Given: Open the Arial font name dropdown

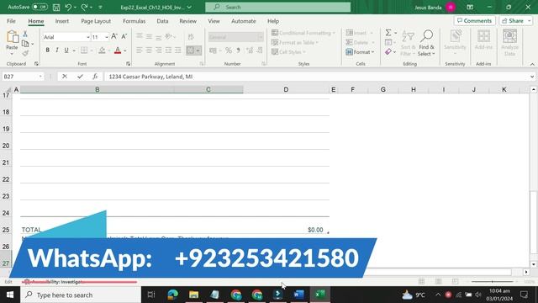Looking at the screenshot, I should tap(87, 37).
